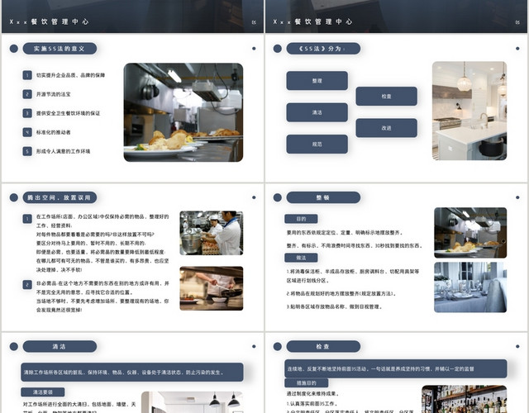This screenshot has width=529, height=413.
Task: Click the circle bullet left of 清洁 title
Action: (x=14, y=346)
